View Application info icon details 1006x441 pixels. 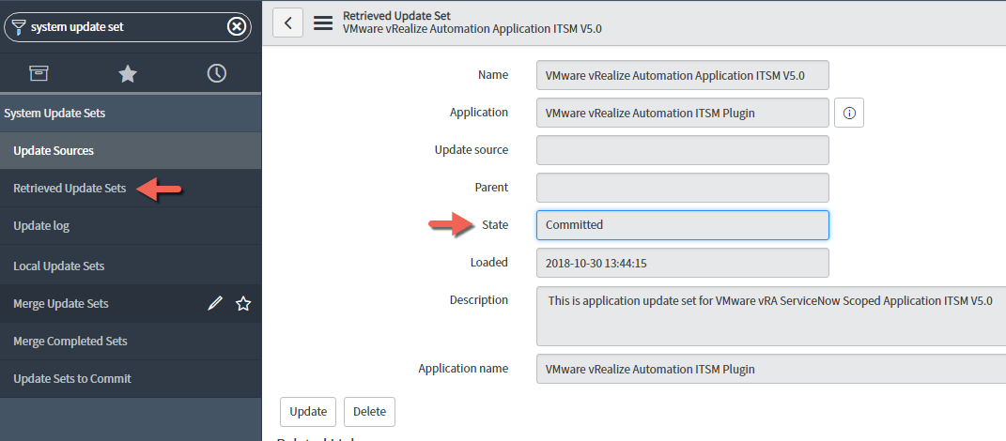(x=849, y=113)
